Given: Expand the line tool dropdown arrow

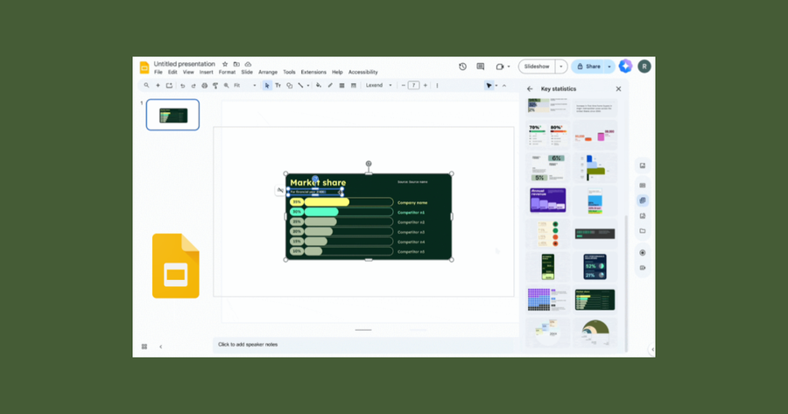Looking at the screenshot, I should tap(308, 86).
